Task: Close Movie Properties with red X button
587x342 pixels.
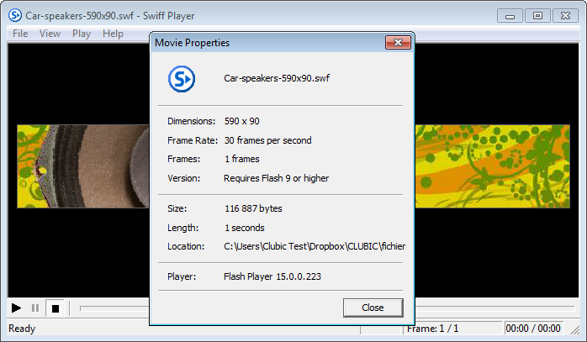Action: tap(398, 43)
